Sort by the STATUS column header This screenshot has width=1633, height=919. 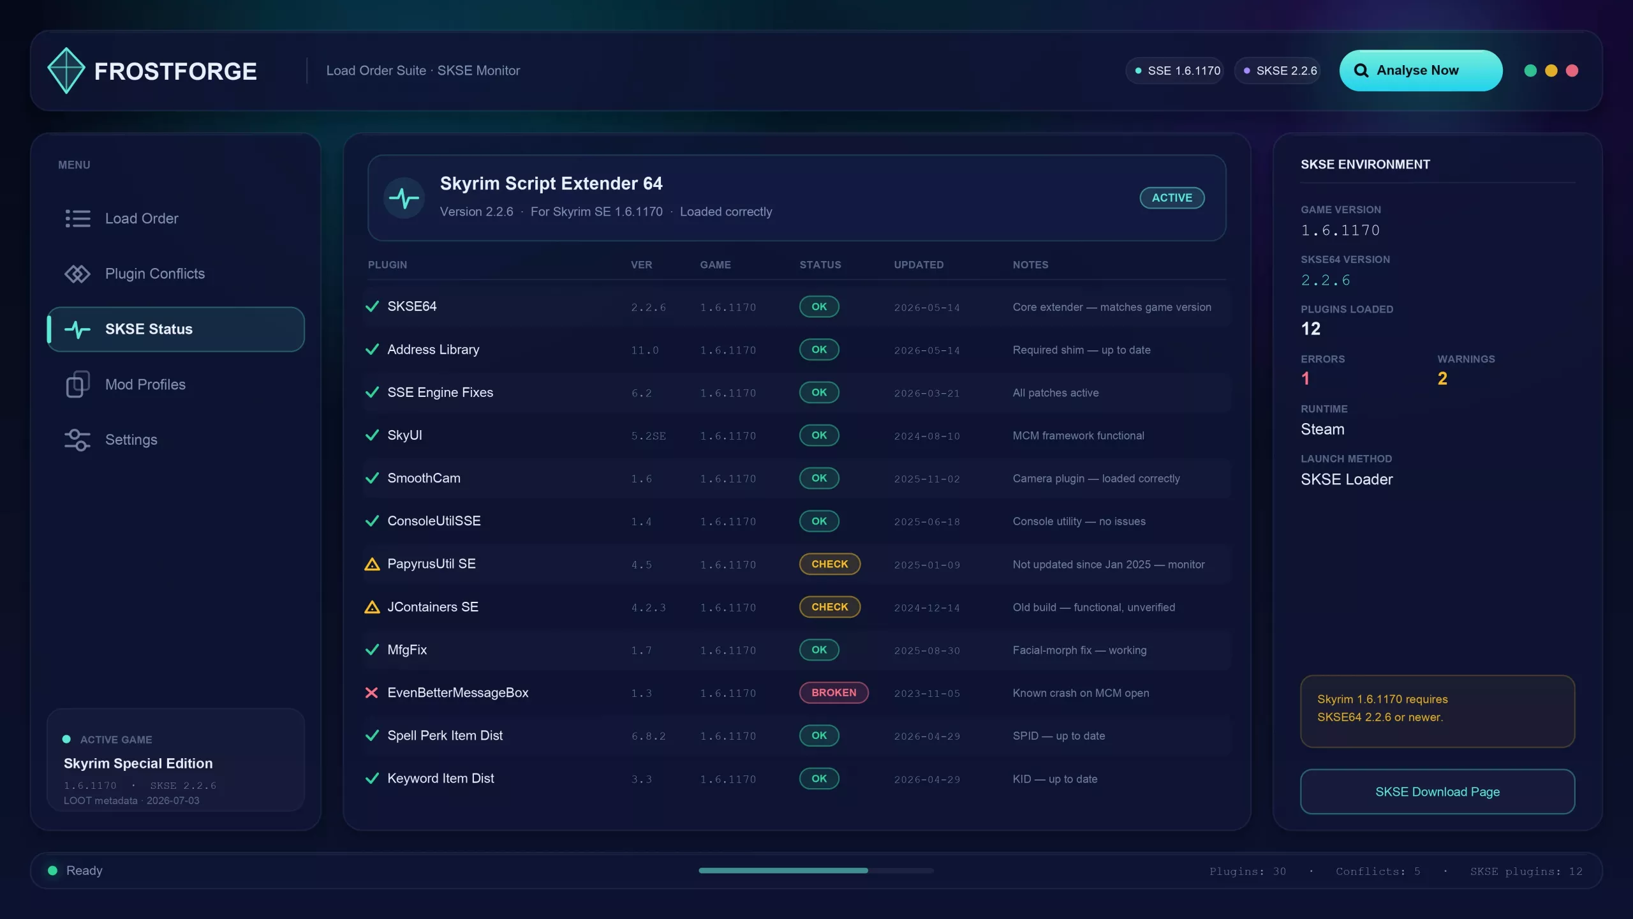click(x=820, y=265)
